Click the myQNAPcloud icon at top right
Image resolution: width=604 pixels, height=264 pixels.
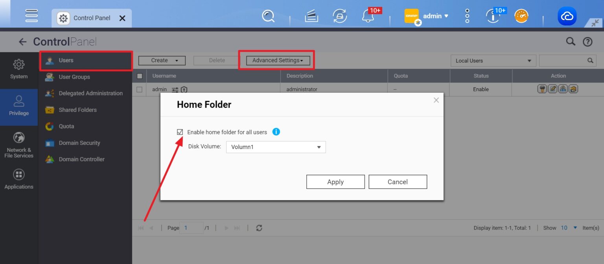coord(567,16)
